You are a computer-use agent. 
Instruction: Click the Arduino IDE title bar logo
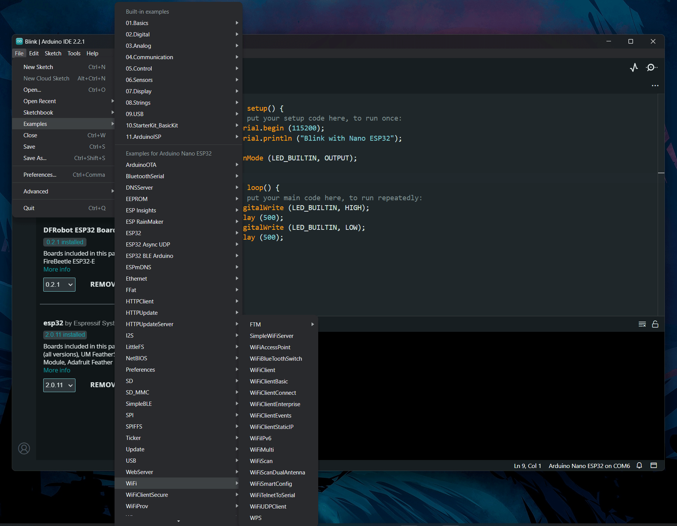(19, 41)
